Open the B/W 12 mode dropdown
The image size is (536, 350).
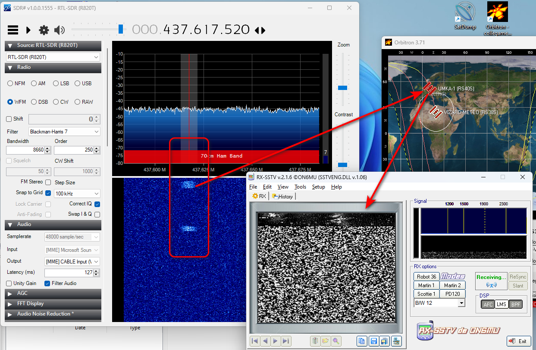coord(461,303)
